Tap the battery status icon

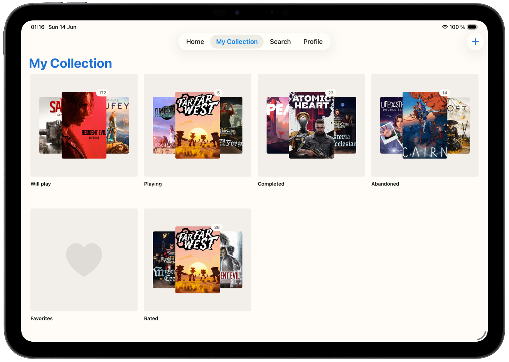click(x=472, y=27)
